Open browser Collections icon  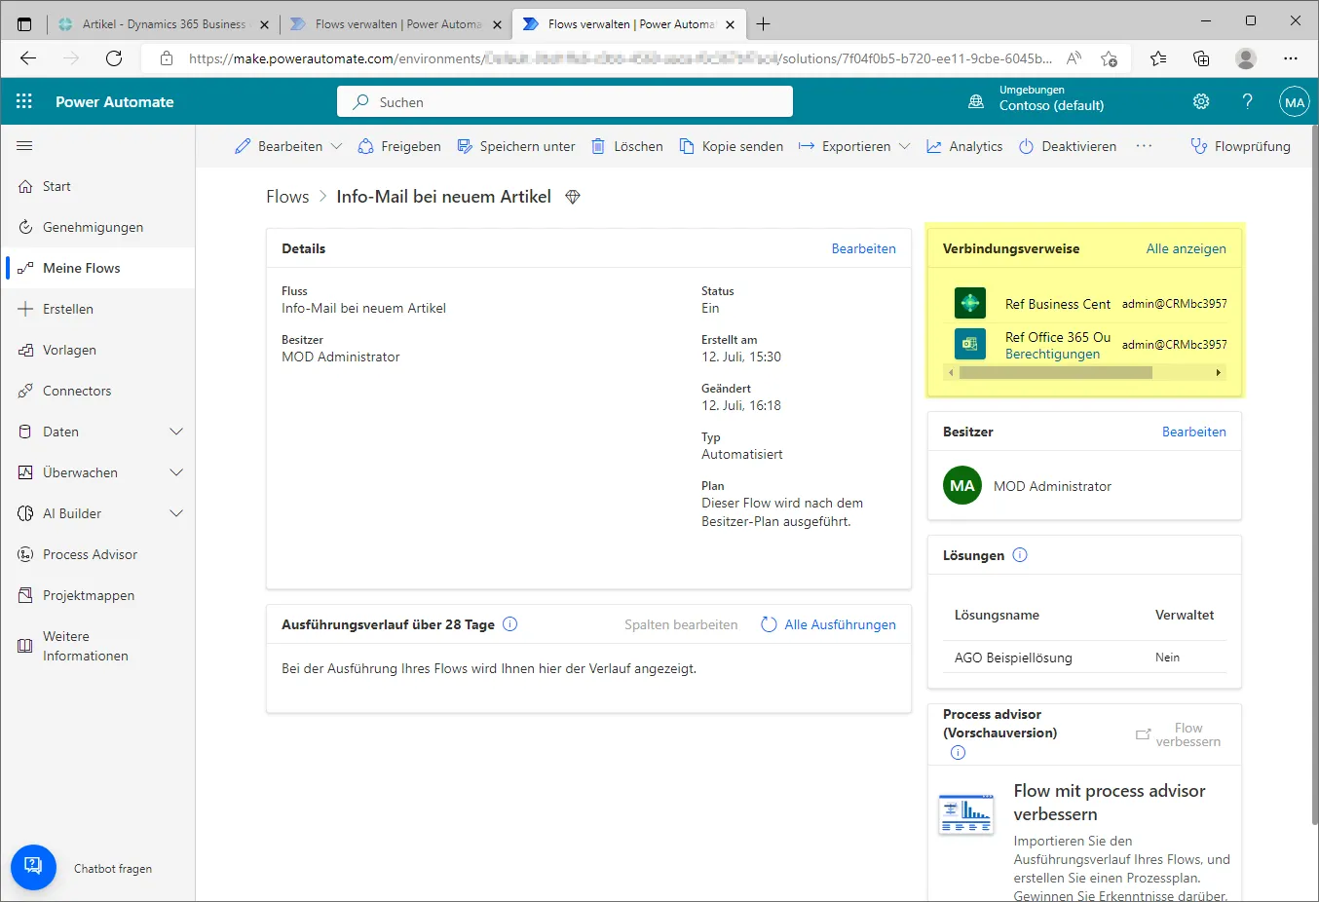pyautogui.click(x=1201, y=58)
